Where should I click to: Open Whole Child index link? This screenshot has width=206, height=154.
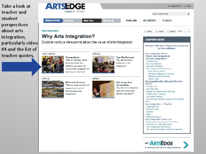pos(153,79)
